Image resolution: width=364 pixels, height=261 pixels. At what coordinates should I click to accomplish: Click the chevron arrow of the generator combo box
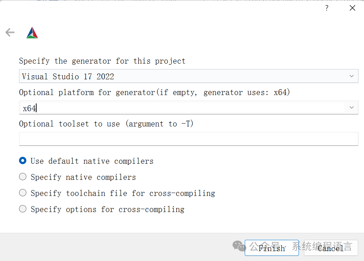pos(352,76)
